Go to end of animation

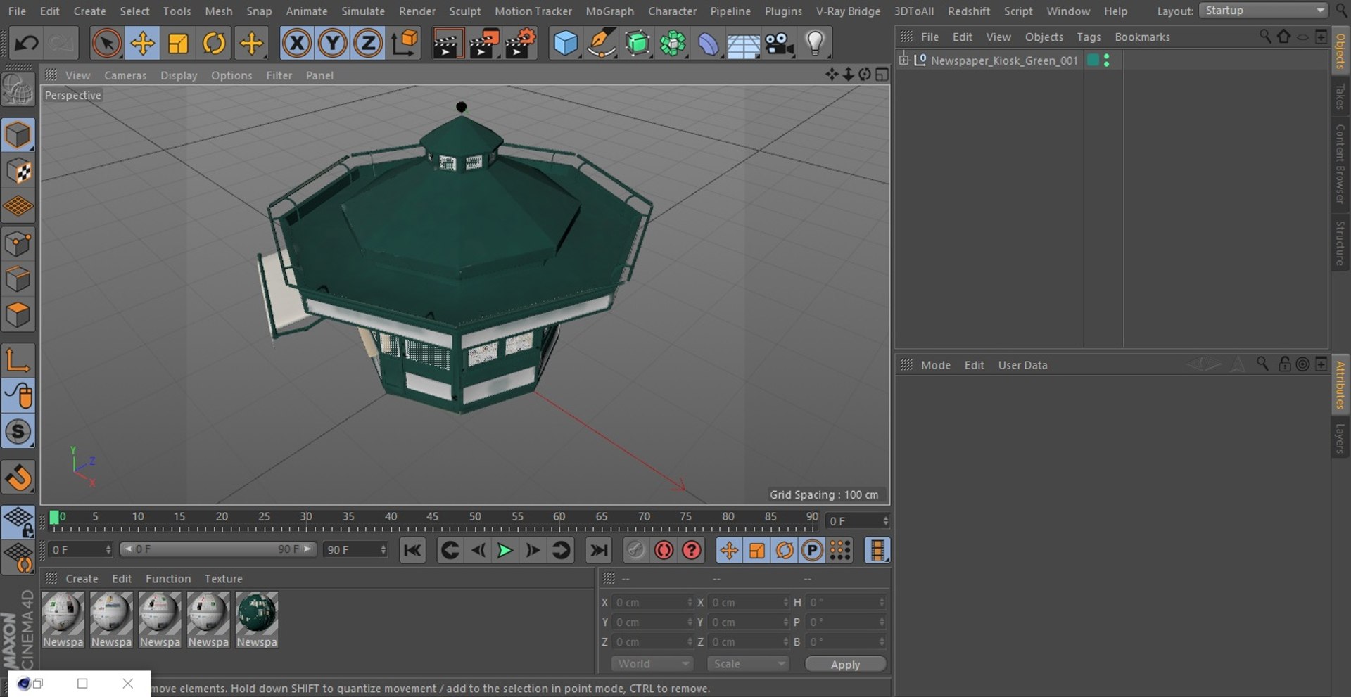(599, 550)
